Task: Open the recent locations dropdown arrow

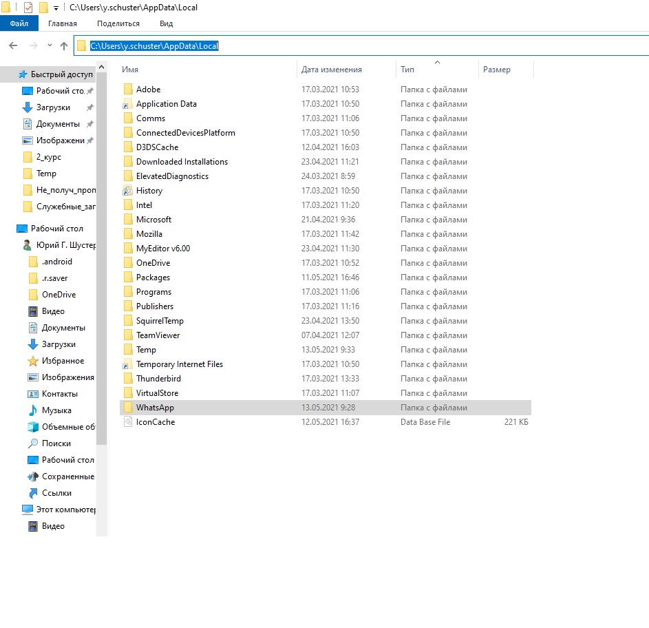Action: point(50,45)
